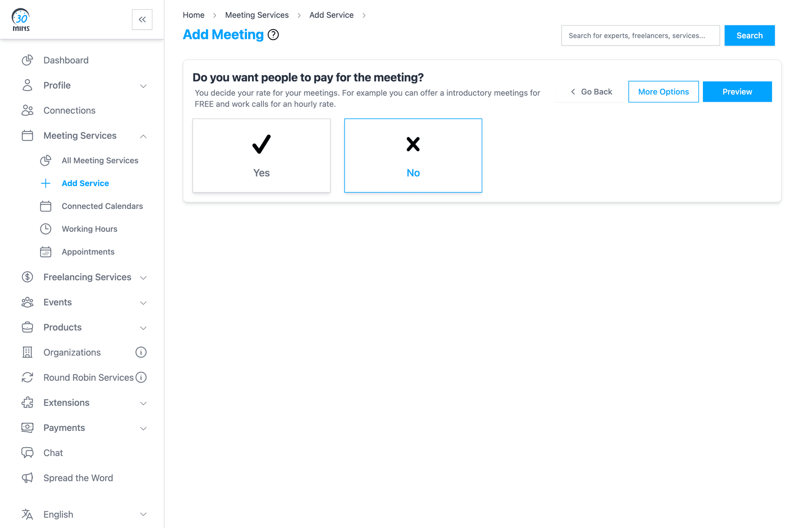The image size is (800, 528).
Task: Click the Connected Calendars calendar icon
Action: coord(46,206)
